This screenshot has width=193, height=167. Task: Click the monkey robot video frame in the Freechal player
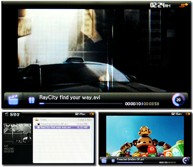tap(145, 136)
